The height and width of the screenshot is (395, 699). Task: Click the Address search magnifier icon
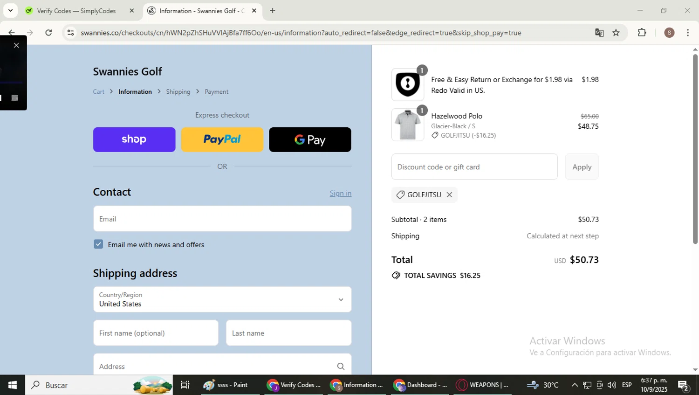pos(341,367)
